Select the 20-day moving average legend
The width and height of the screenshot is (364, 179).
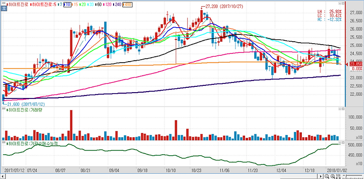tap(83, 4)
